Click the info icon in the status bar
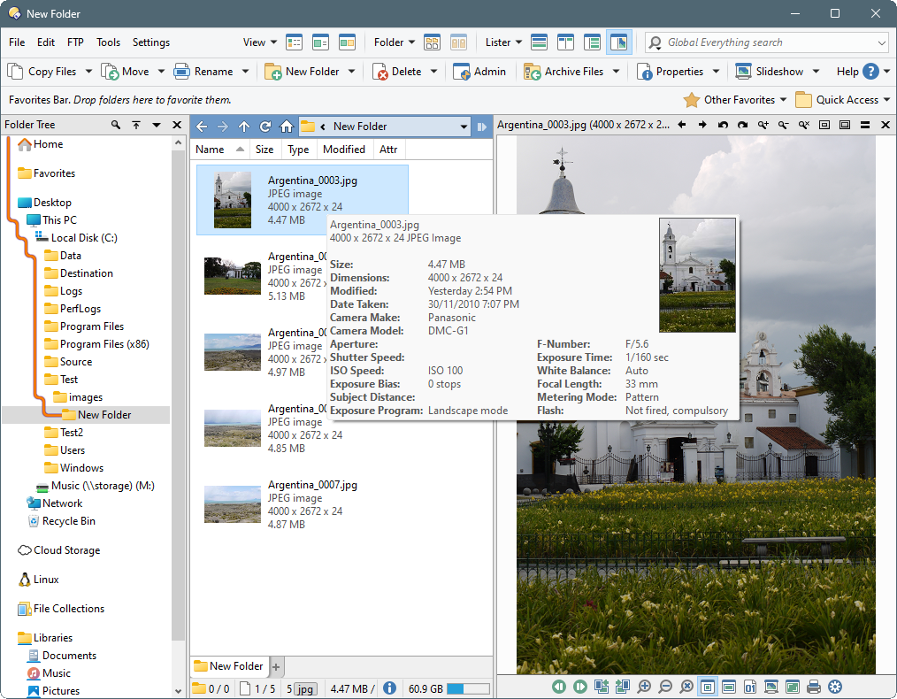The height and width of the screenshot is (699, 897). click(389, 688)
